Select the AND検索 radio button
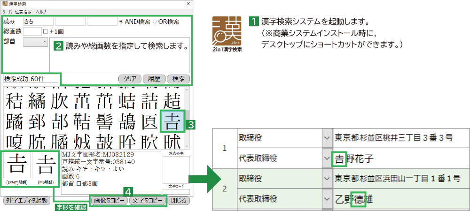 point(122,22)
